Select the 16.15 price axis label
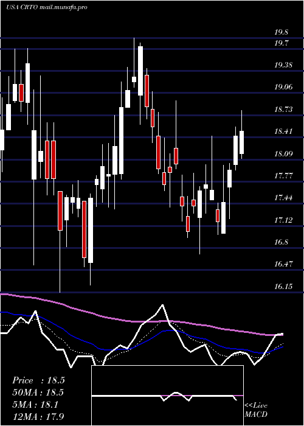Image resolution: width=304 pixels, height=426 pixels. (x=283, y=287)
